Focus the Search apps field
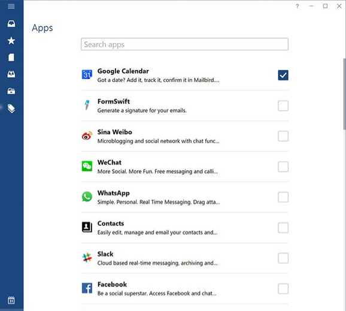 [184, 44]
